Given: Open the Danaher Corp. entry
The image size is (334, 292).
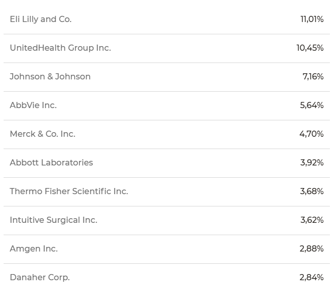Looking at the screenshot, I should (40, 277).
